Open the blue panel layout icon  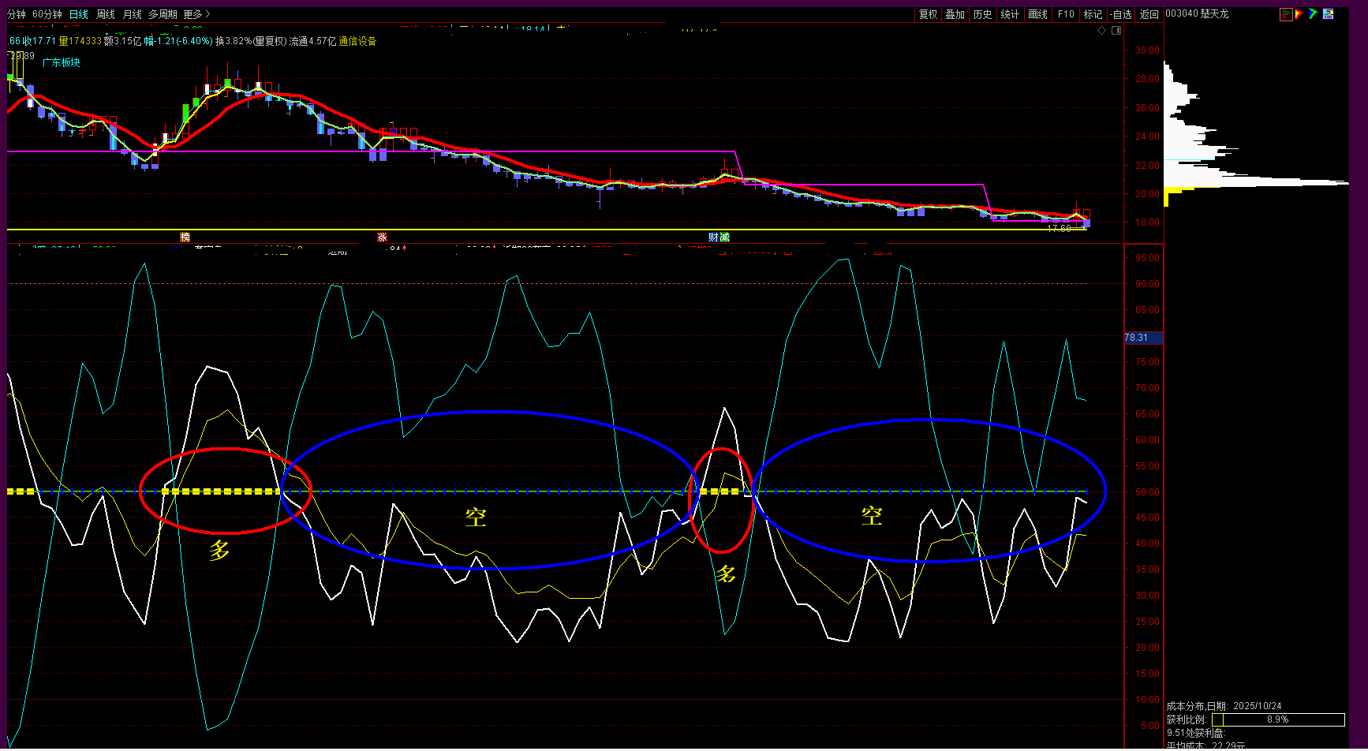pos(1329,14)
